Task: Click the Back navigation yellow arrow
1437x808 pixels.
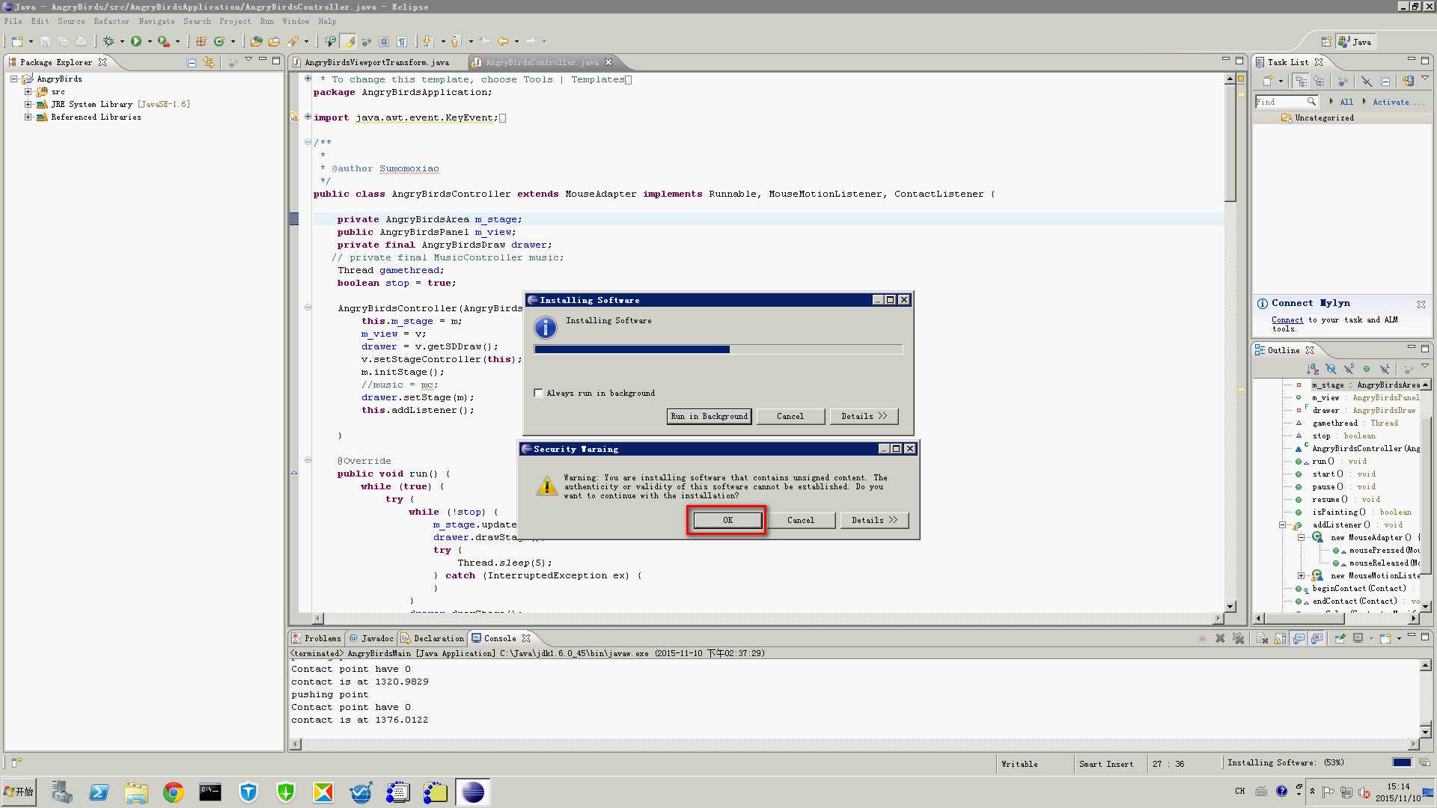Action: pos(503,41)
